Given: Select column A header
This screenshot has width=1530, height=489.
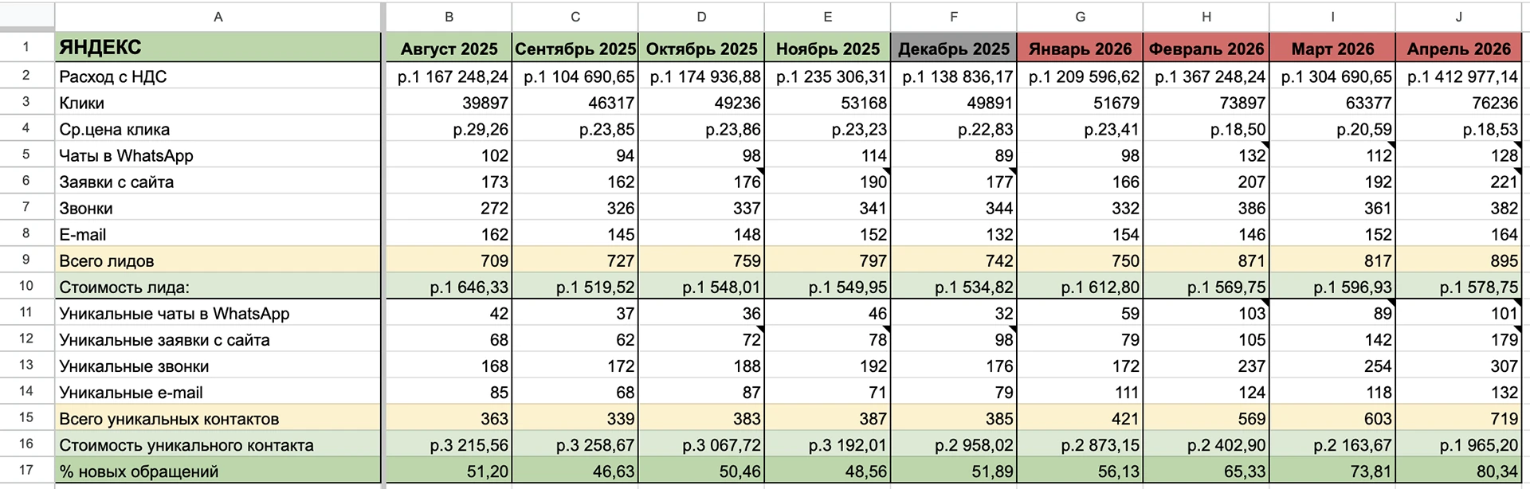Looking at the screenshot, I should click(x=218, y=17).
